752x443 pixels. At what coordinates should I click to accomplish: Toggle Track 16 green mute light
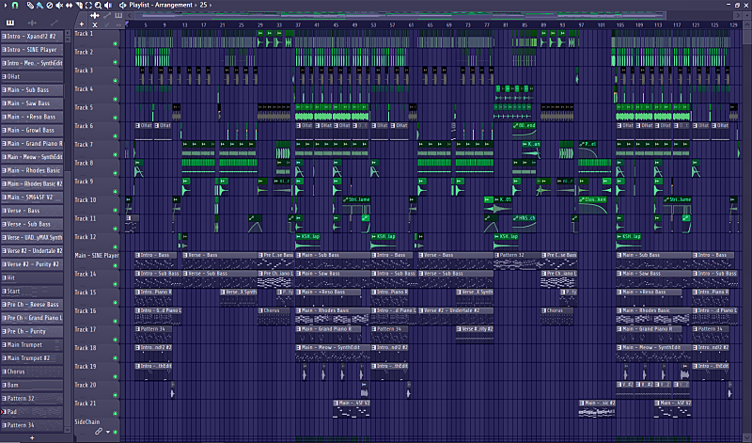click(x=117, y=321)
